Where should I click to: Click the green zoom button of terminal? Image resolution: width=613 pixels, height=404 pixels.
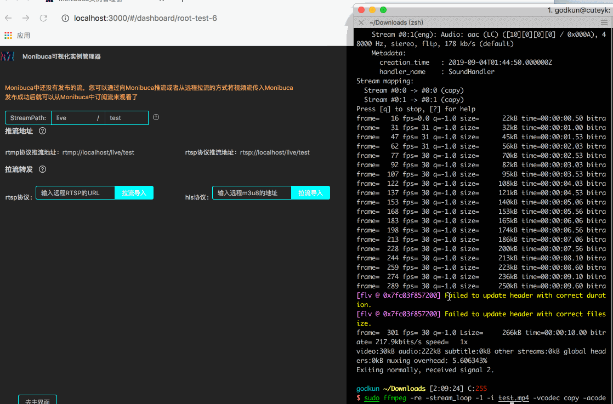point(383,10)
